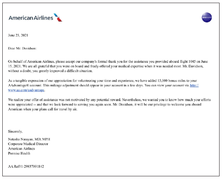Screen dimensions: 223x179
Task: Open the www.aa.com/aadvantage link
Action: coord(26,90)
